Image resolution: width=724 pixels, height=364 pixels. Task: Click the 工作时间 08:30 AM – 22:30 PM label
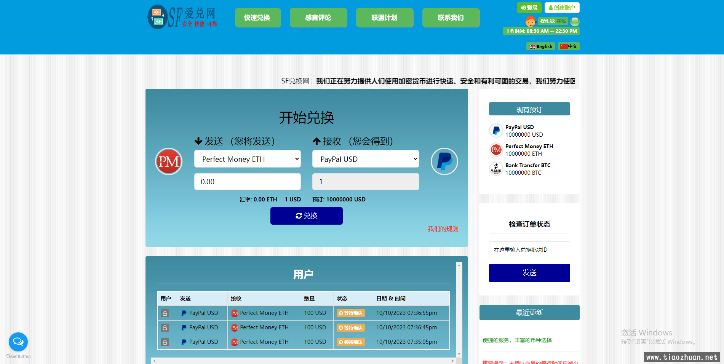click(541, 31)
